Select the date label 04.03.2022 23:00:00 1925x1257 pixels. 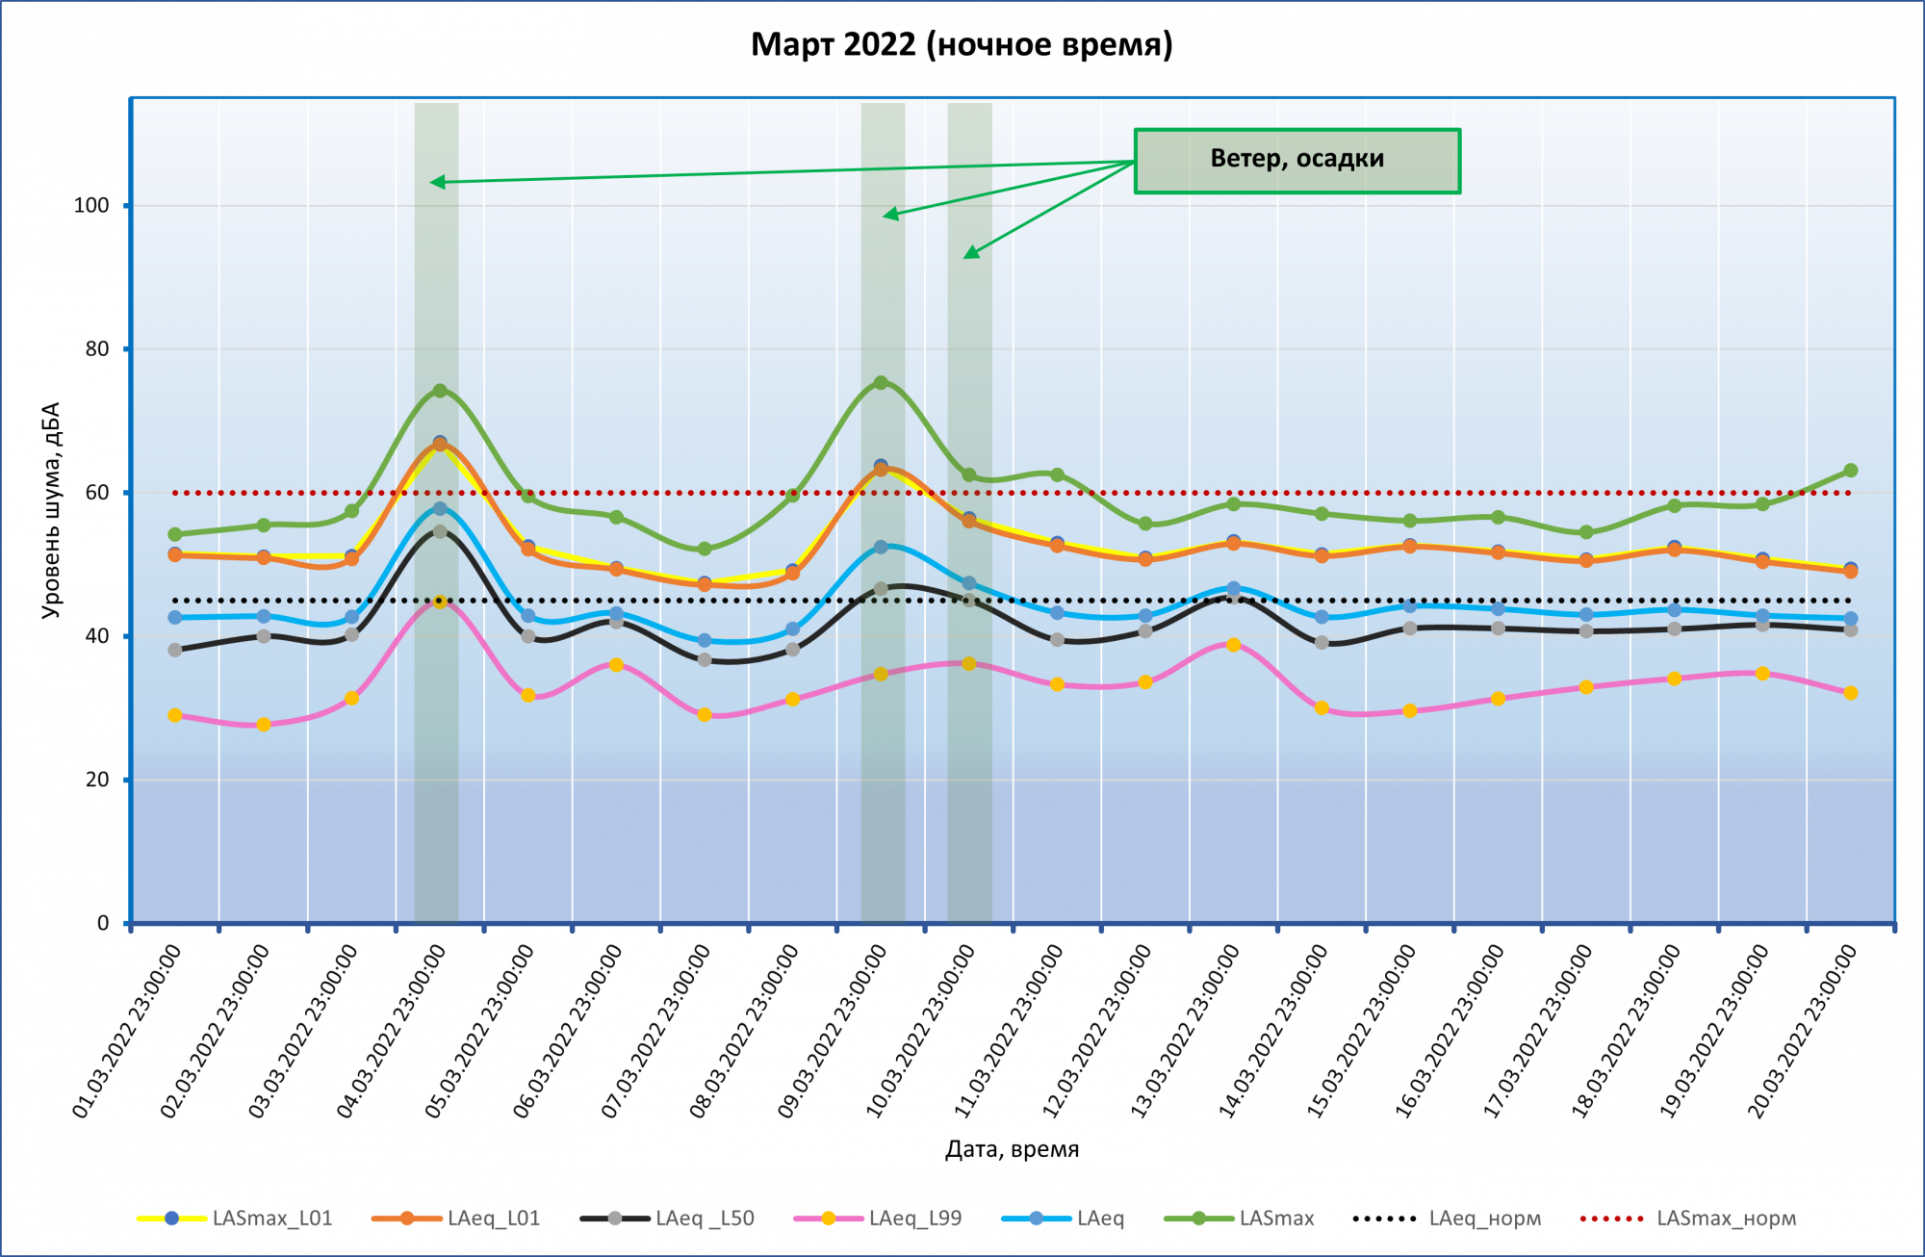point(392,1032)
